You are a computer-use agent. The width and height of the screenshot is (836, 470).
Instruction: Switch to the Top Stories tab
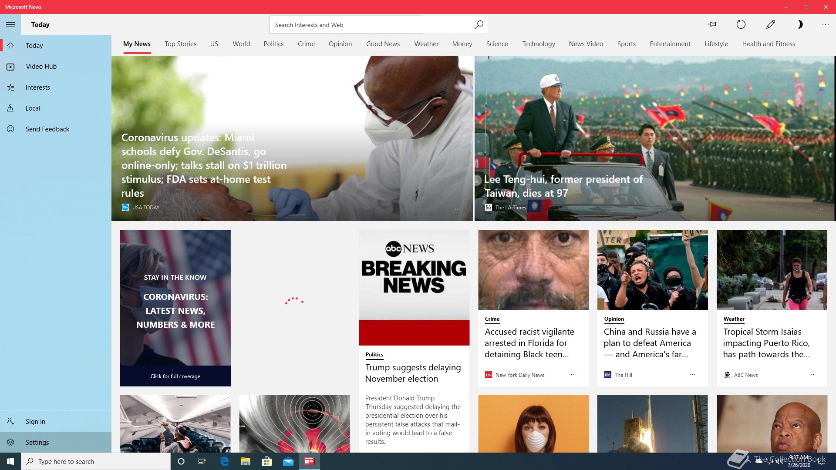coord(180,44)
